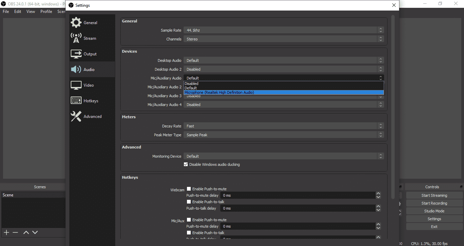
Task: Click Start Streaming button
Action: point(434,195)
